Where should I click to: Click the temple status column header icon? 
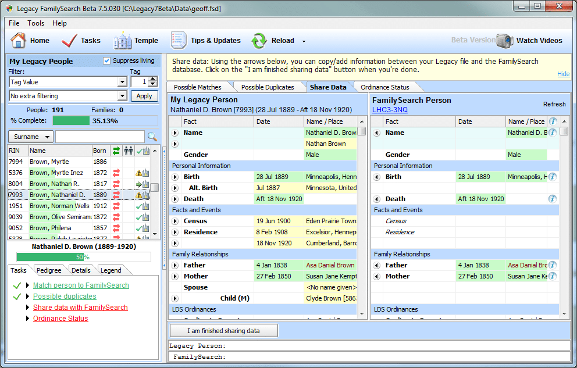(x=143, y=151)
